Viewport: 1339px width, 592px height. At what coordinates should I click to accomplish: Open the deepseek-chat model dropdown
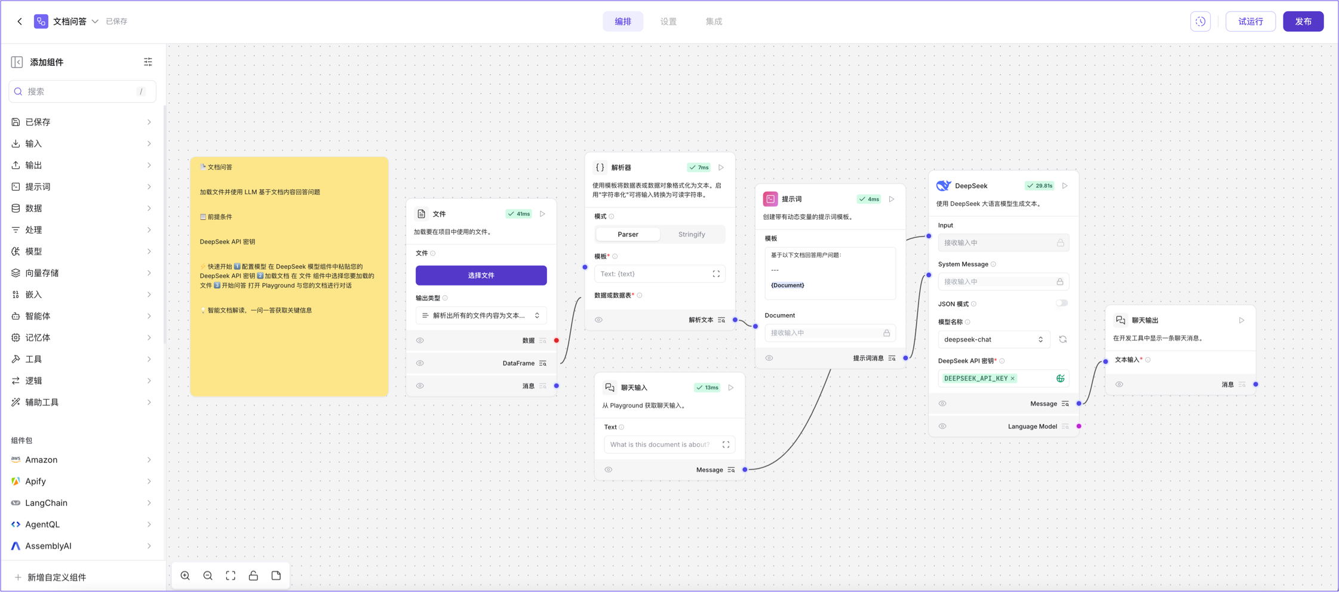(993, 339)
